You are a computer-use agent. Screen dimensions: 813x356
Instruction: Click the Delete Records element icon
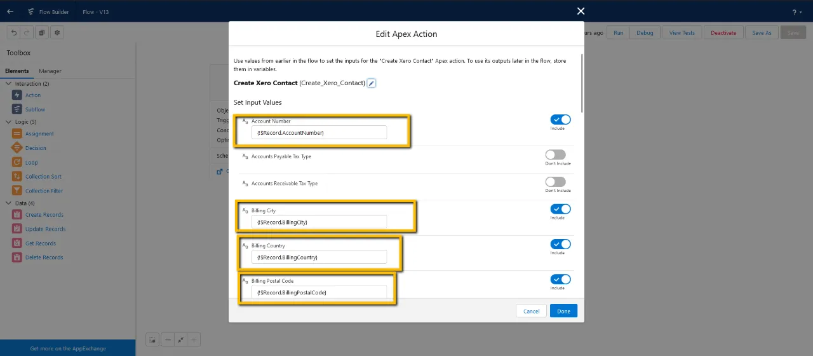[17, 257]
